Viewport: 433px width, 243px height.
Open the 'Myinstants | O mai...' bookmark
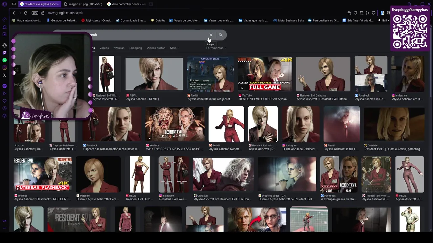coord(97,20)
